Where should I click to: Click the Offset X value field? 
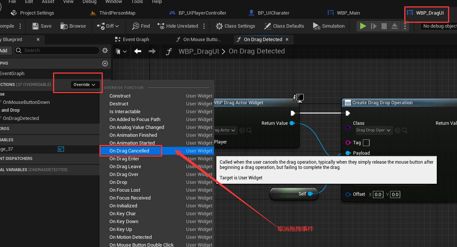click(x=378, y=194)
